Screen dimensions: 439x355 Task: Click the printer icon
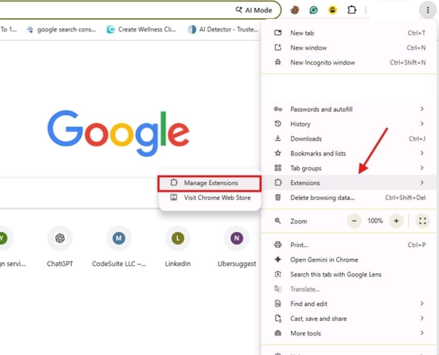point(278,245)
